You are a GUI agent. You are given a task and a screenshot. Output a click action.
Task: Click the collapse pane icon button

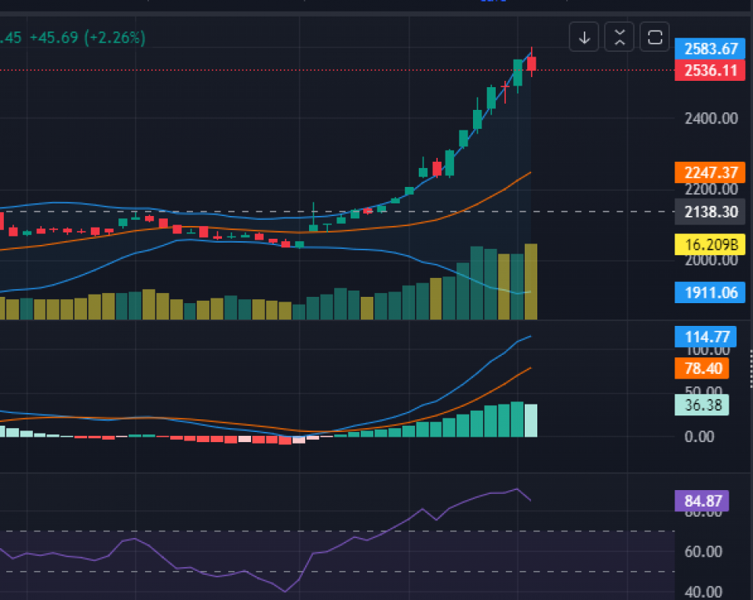point(620,37)
